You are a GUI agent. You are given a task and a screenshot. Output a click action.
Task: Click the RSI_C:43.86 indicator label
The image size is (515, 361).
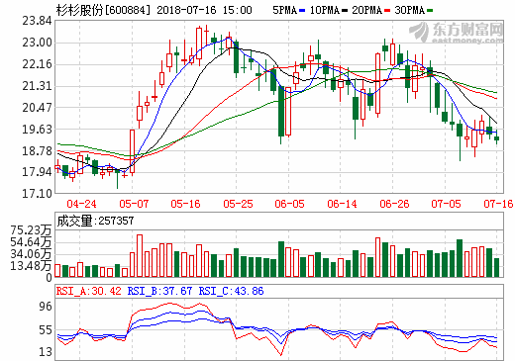coord(231,291)
